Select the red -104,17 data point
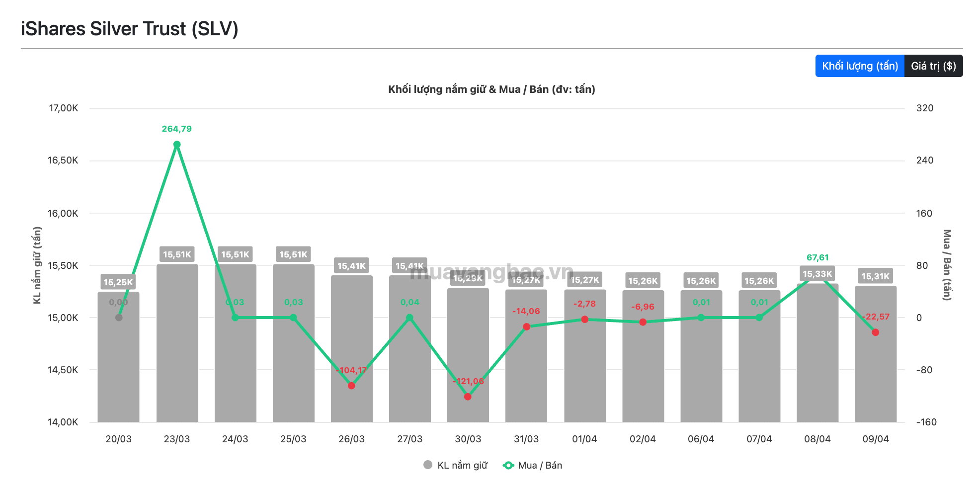Screen dimensions: 978x487 pyautogui.click(x=351, y=386)
